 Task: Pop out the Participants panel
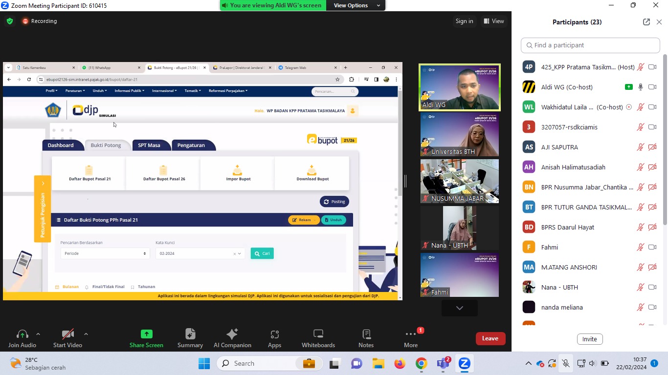(x=646, y=22)
